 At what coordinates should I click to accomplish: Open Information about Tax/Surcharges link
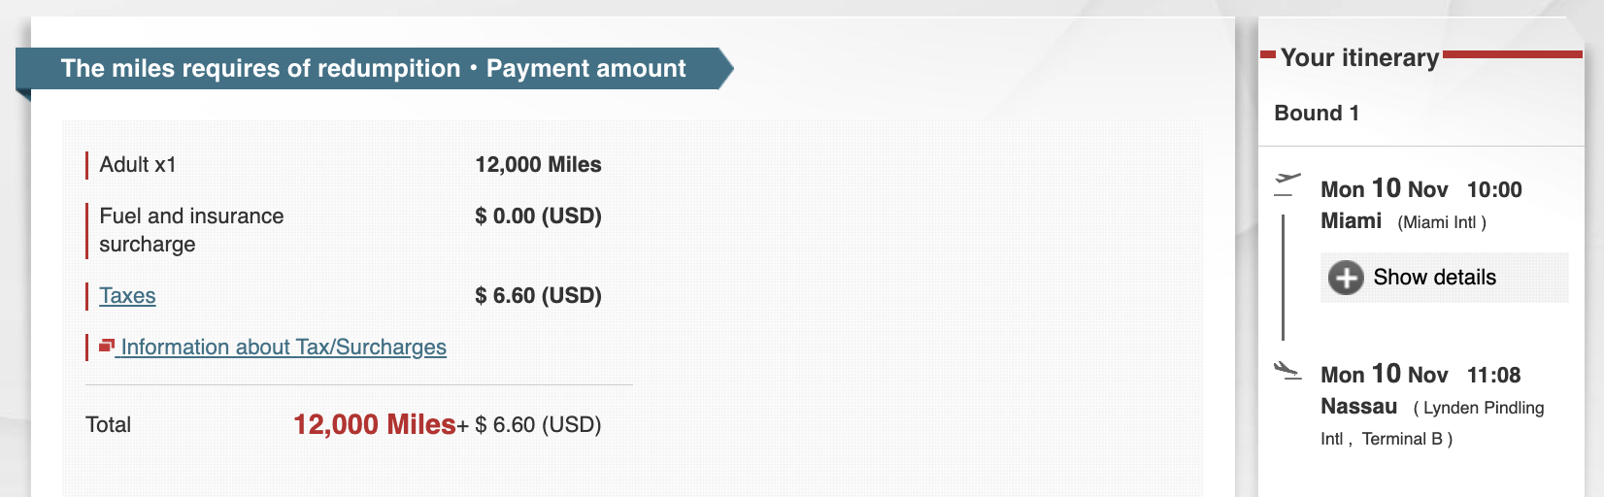click(x=284, y=348)
